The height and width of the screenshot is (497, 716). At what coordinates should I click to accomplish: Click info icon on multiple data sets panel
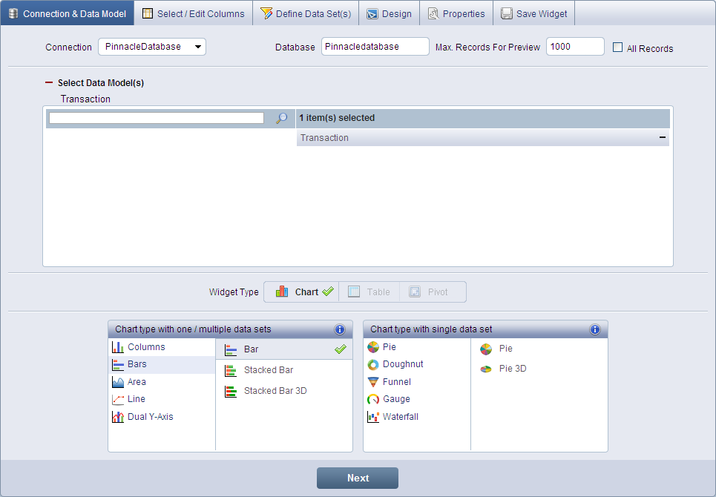pyautogui.click(x=340, y=329)
